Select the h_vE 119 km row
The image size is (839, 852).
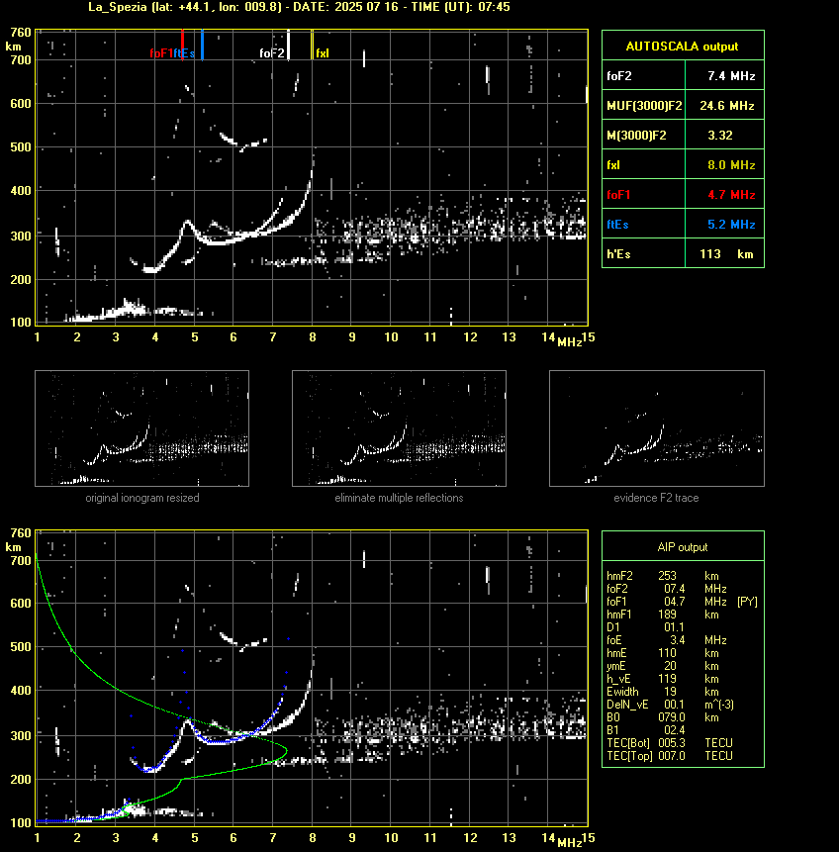663,679
